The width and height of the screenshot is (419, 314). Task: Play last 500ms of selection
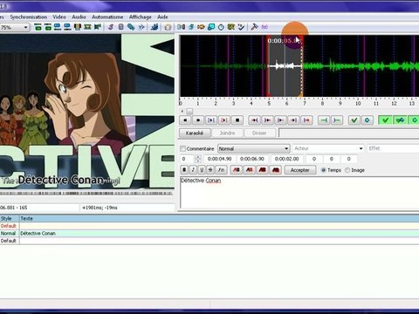[293, 120]
